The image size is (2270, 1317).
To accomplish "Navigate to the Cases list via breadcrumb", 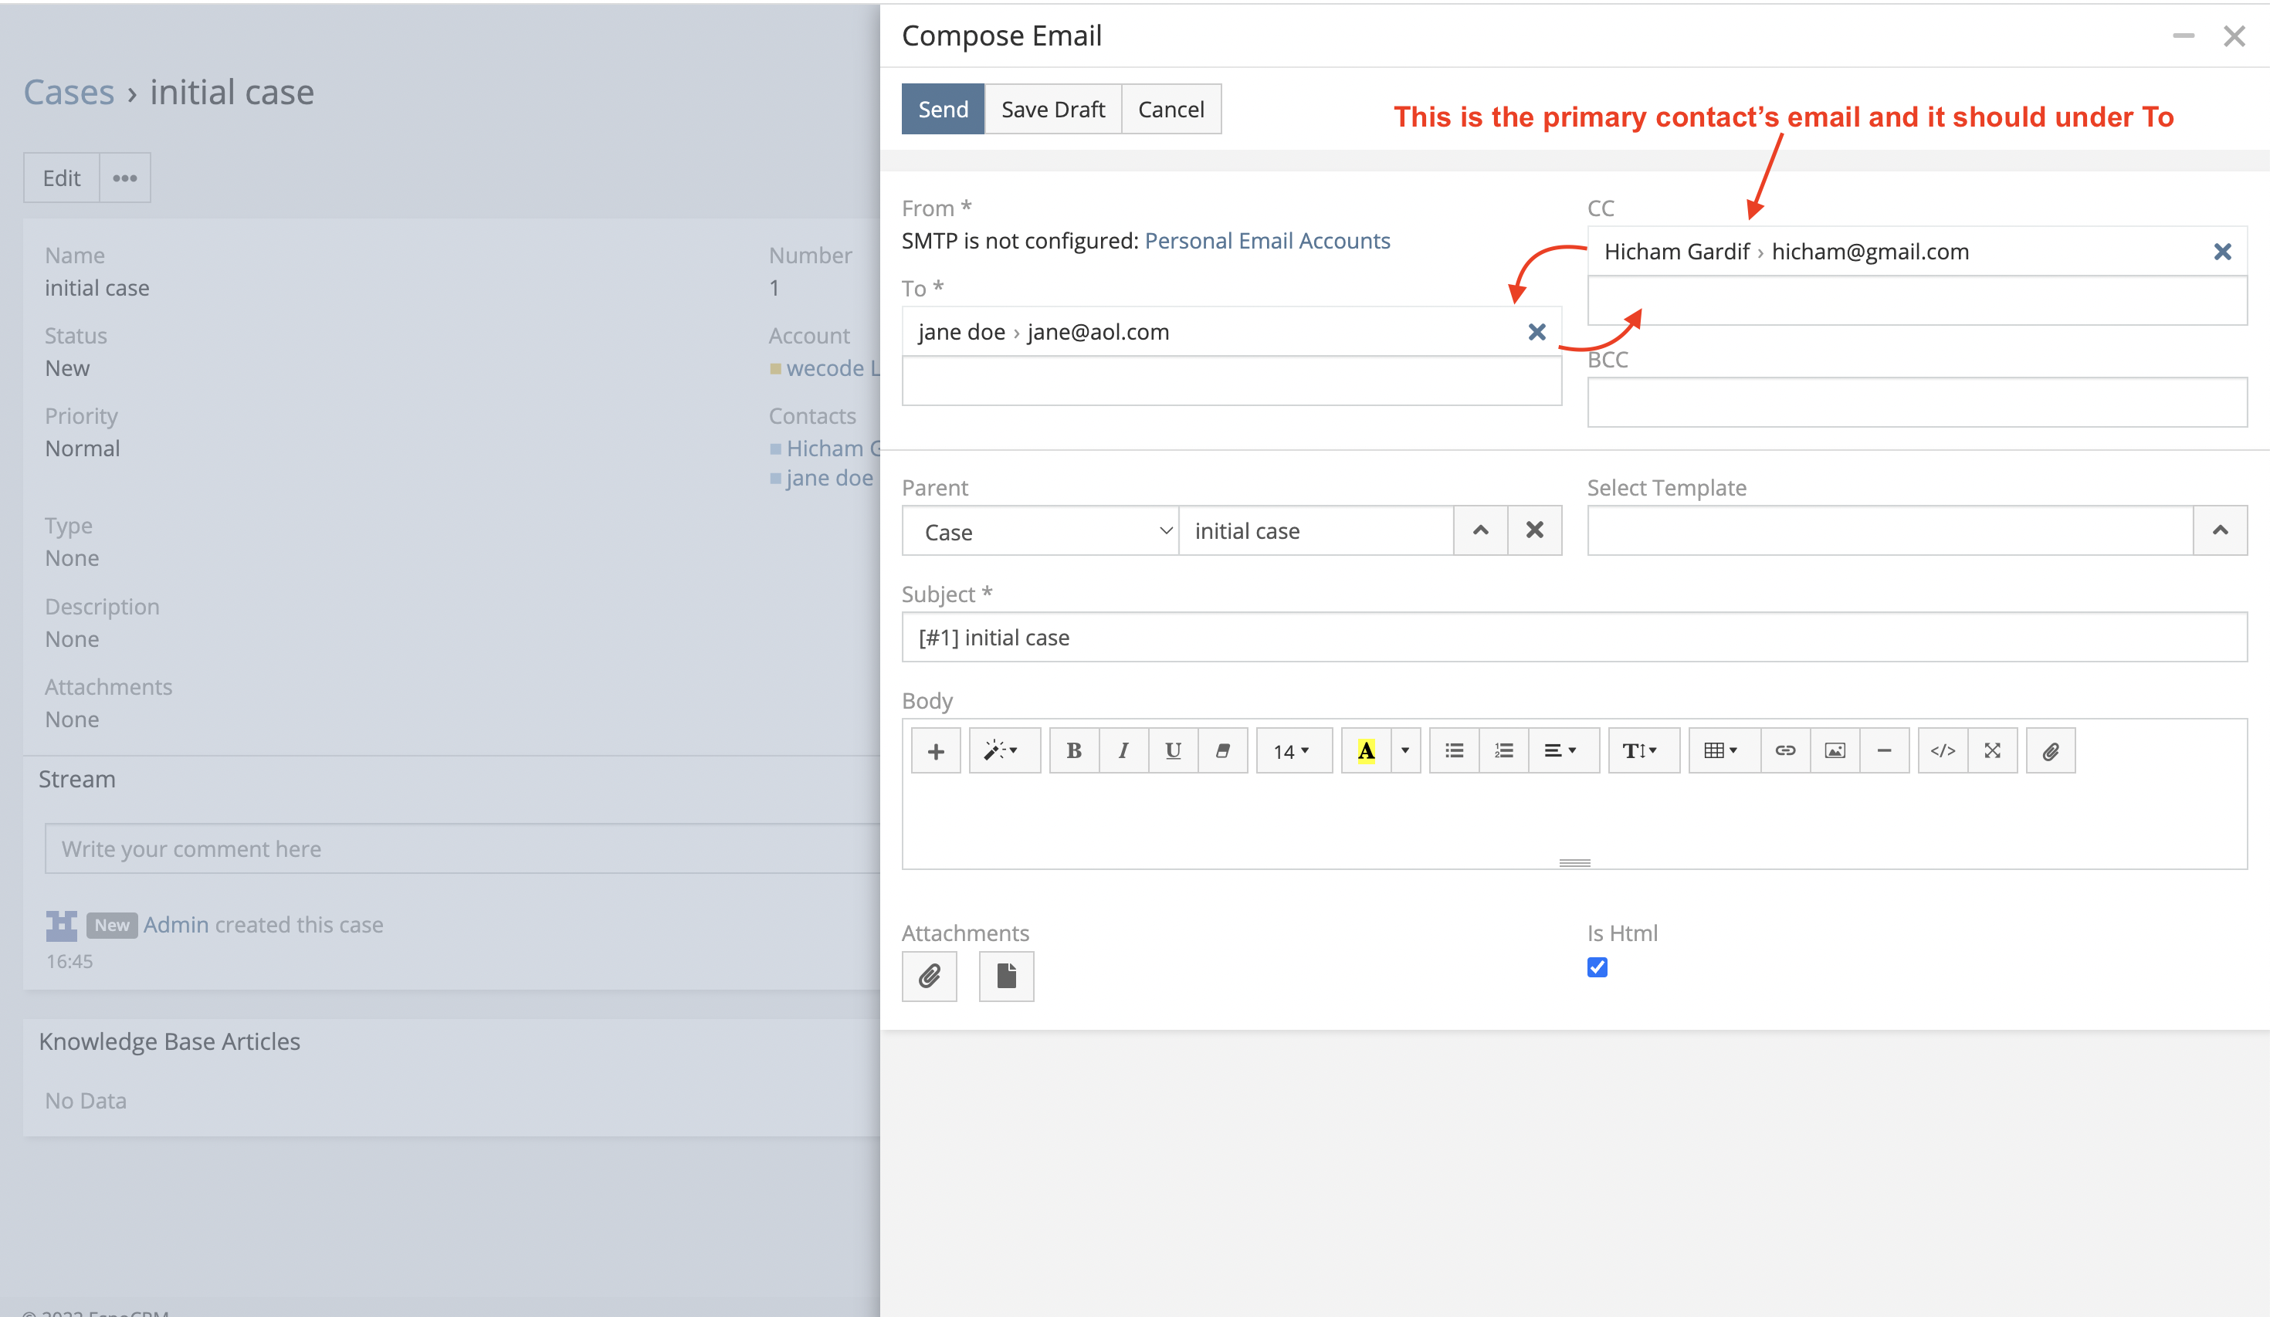I will (69, 91).
